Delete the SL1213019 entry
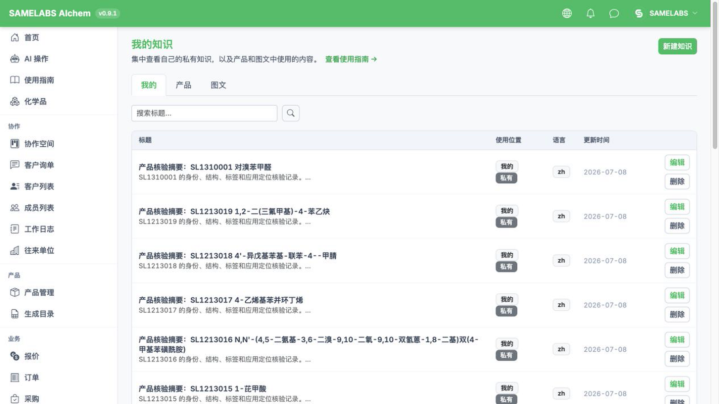This screenshot has height=404, width=719. tap(677, 226)
